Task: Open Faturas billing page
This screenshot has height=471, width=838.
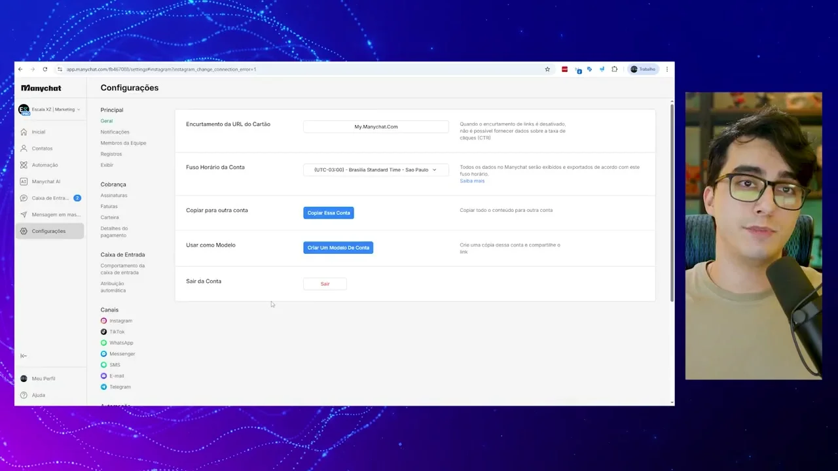Action: 109,207
